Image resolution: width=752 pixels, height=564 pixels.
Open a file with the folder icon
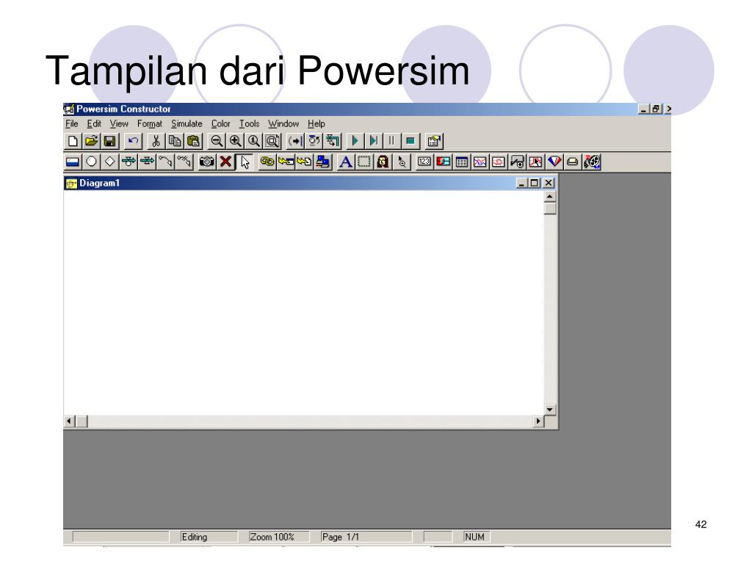click(x=91, y=141)
